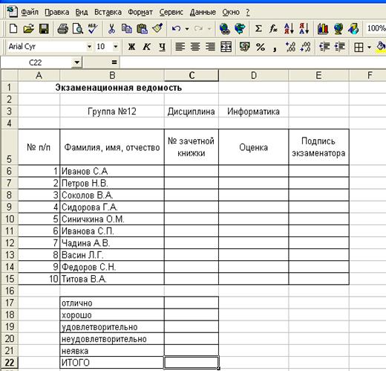Select row 22 header
This screenshot has height=371, width=386.
(10, 363)
